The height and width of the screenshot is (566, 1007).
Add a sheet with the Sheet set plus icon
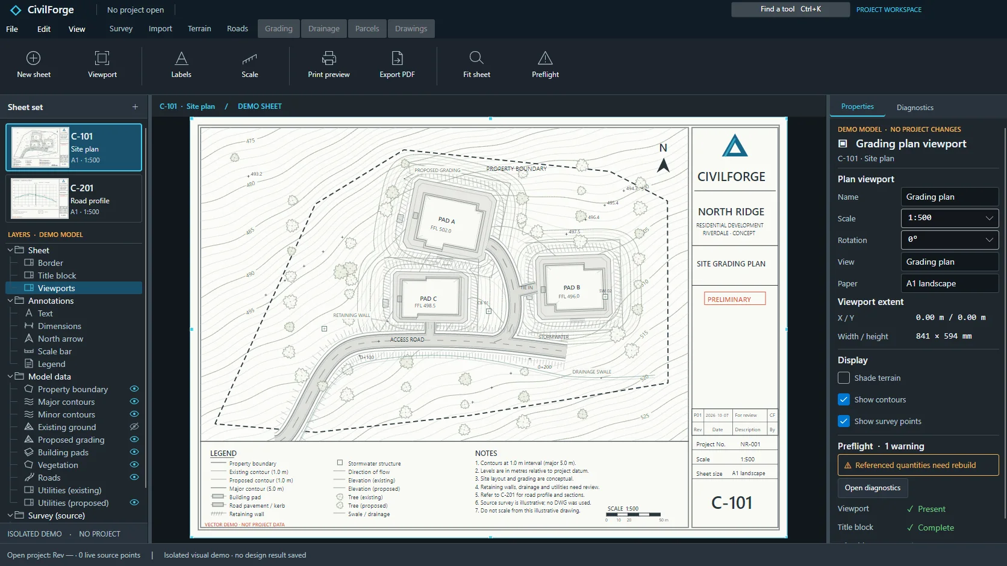[x=135, y=107]
